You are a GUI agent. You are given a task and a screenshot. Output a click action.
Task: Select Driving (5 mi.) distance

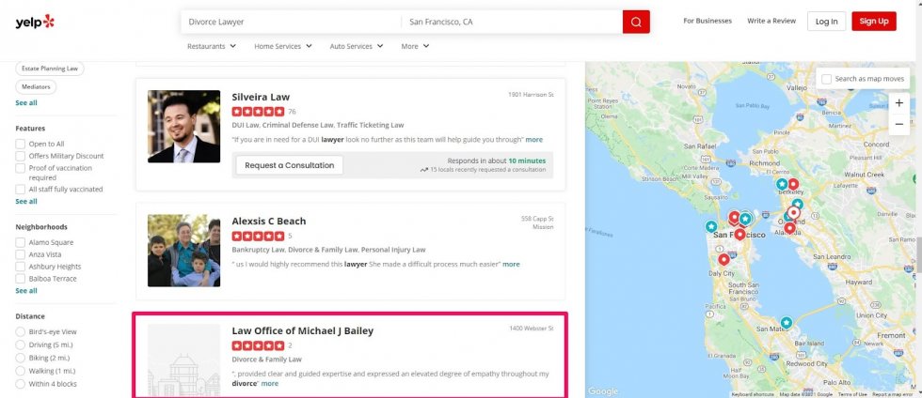pos(21,344)
